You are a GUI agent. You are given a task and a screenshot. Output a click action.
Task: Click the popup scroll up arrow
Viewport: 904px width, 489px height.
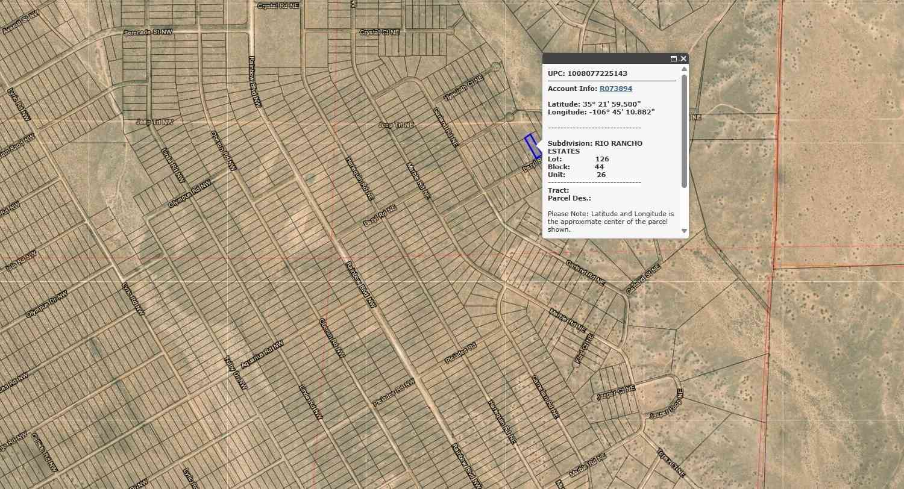tap(684, 69)
